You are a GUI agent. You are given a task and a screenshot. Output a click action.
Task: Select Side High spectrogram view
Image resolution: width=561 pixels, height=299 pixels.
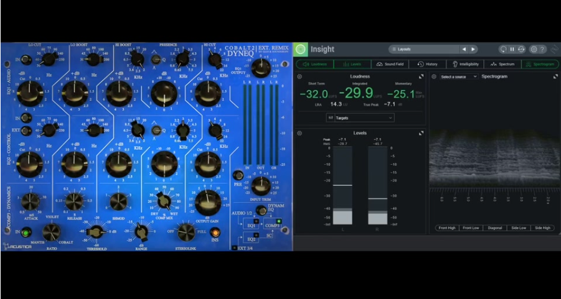coord(542,228)
